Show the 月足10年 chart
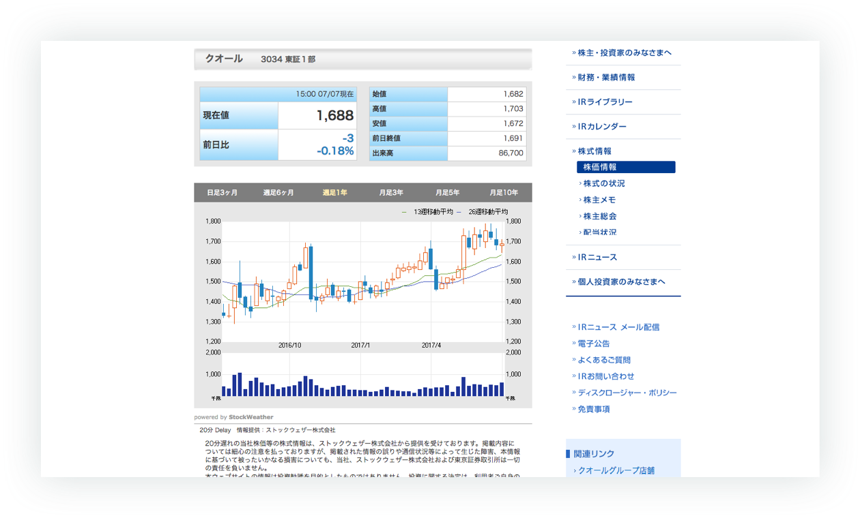The height and width of the screenshot is (518, 860). tap(504, 193)
